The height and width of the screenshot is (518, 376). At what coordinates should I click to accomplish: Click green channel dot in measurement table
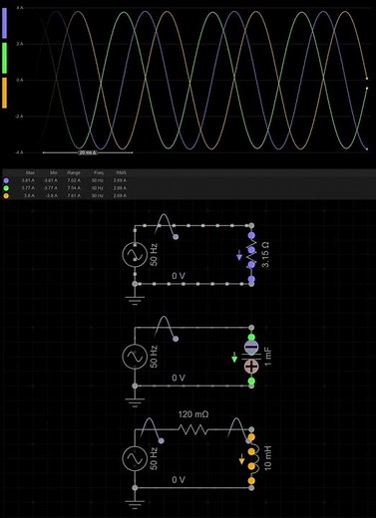click(6, 188)
